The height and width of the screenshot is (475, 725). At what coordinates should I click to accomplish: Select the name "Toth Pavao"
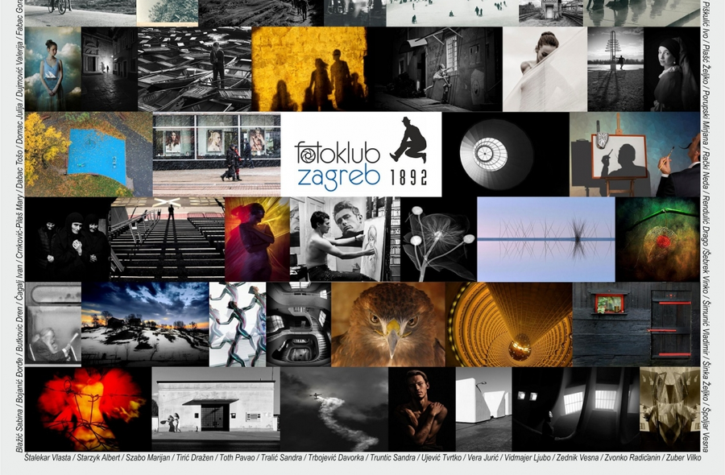pos(237,458)
